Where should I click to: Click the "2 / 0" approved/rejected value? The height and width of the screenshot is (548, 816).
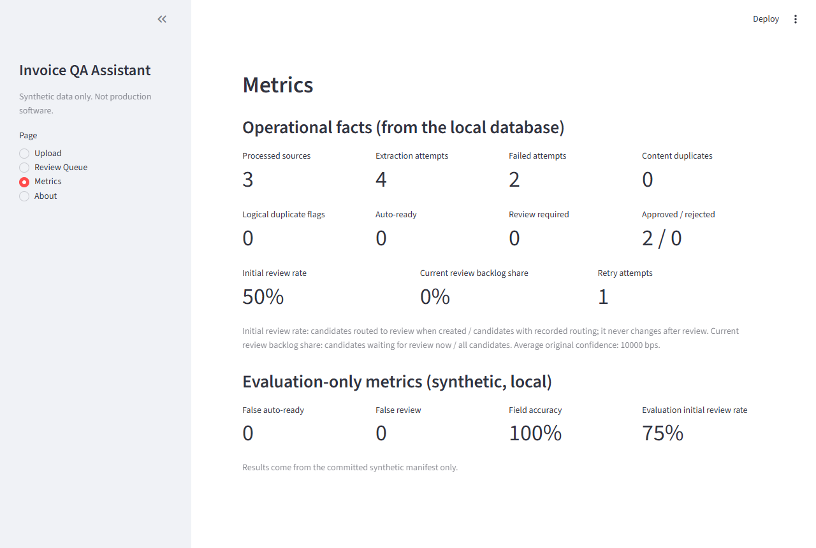tap(662, 238)
